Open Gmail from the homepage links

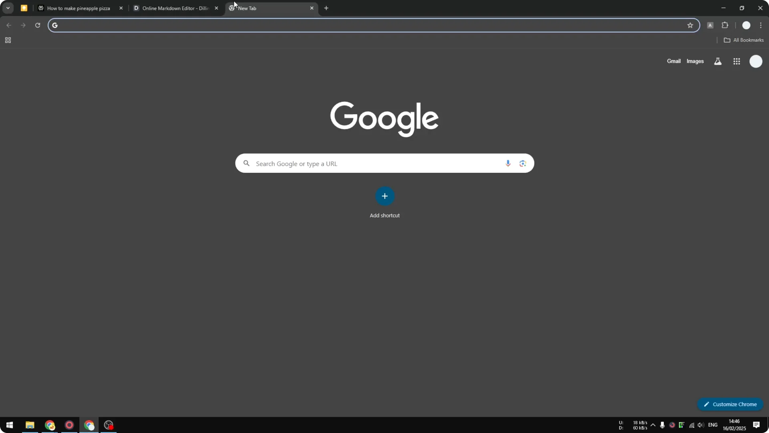click(x=674, y=61)
